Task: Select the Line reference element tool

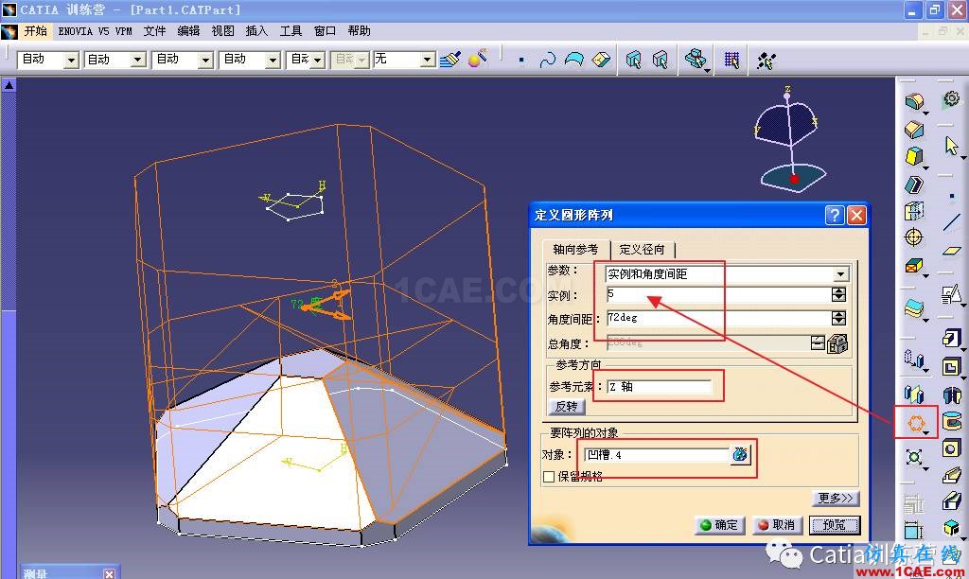Action: click(x=952, y=222)
